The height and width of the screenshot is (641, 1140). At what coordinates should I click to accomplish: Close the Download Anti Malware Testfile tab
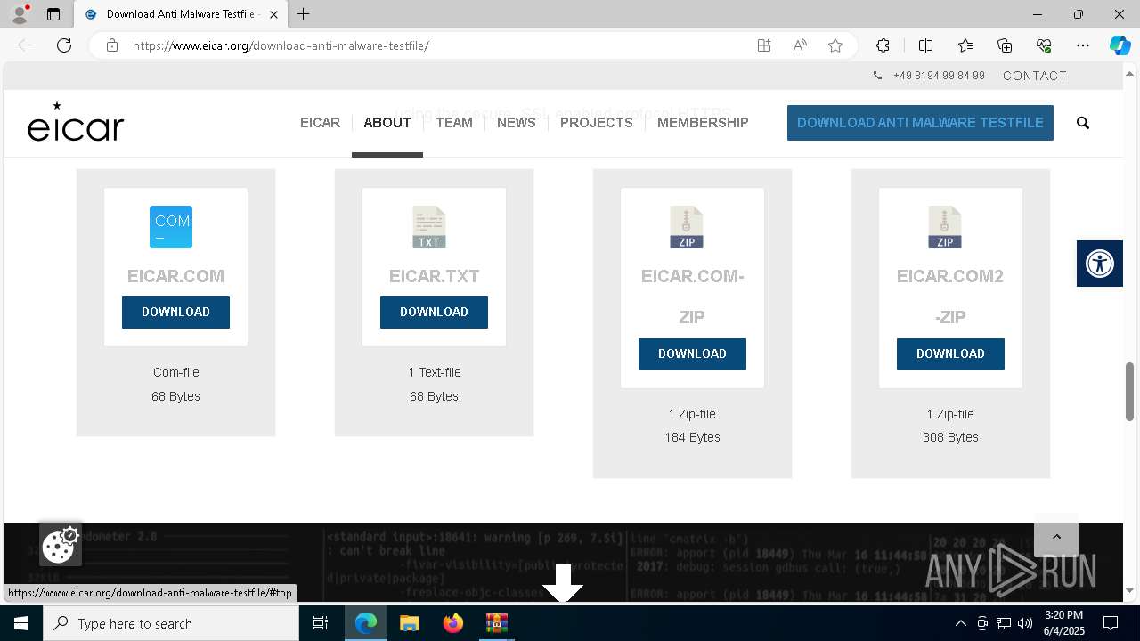pos(273,14)
